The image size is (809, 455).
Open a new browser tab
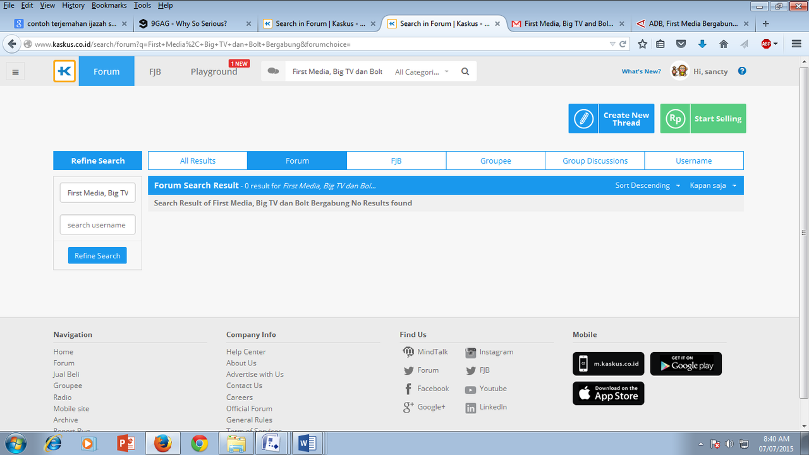(x=766, y=23)
